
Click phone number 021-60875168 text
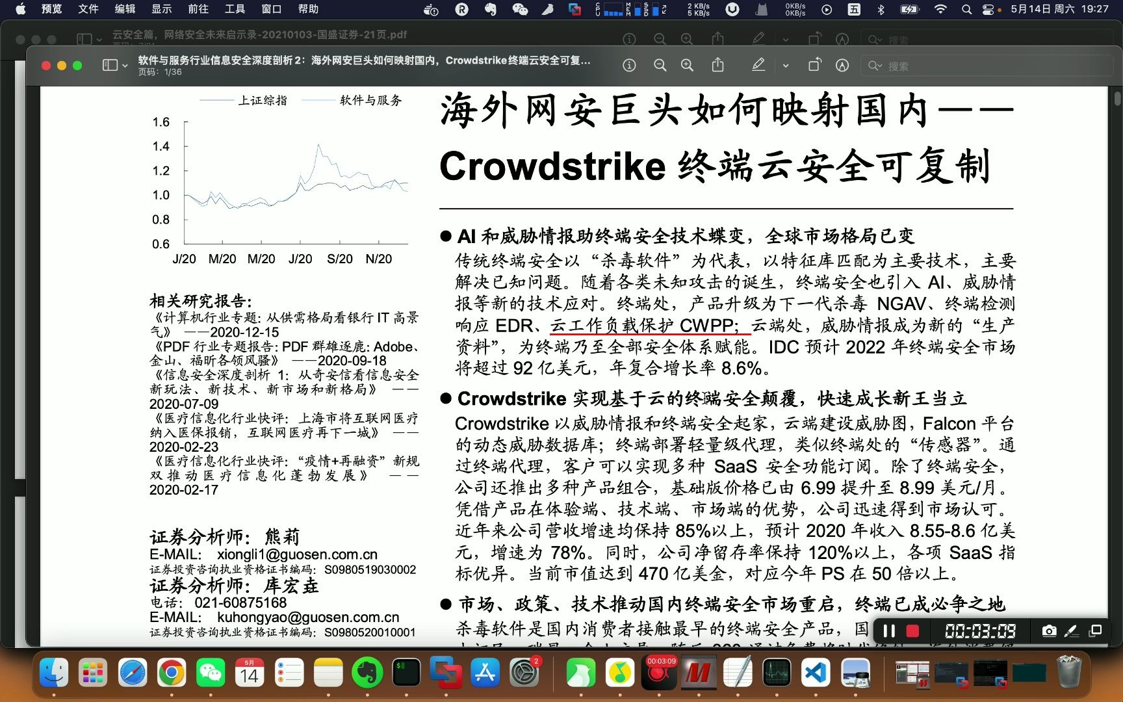[240, 603]
